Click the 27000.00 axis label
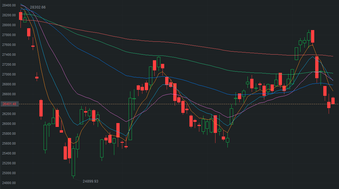Viewport: 339px width, 189px height. pos(9,74)
